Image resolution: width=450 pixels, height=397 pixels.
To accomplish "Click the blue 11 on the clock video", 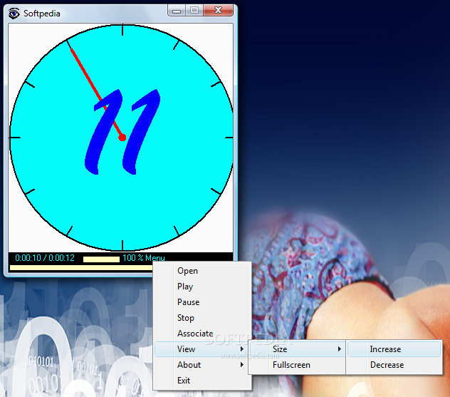I will click(x=122, y=132).
